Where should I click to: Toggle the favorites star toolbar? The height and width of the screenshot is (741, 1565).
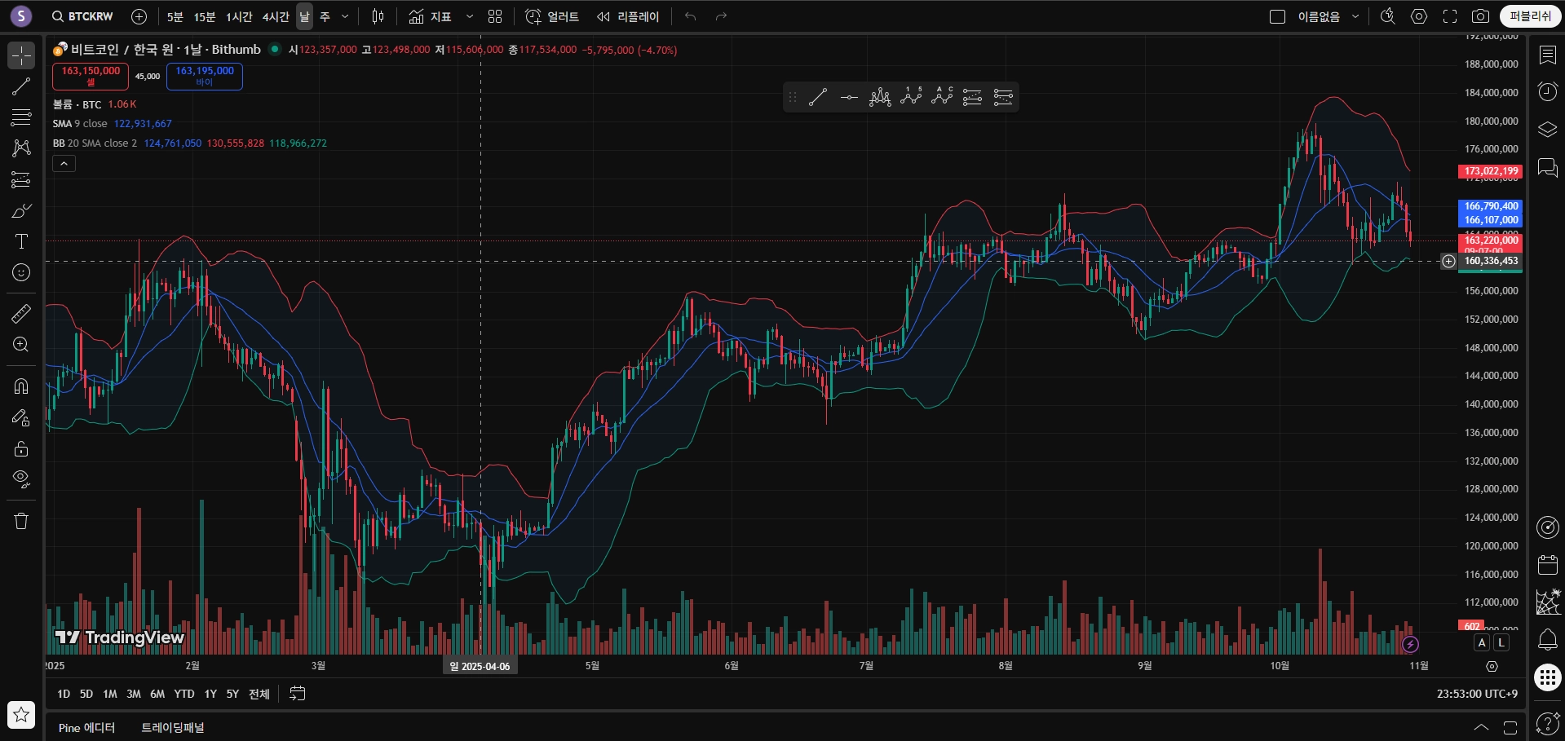pyautogui.click(x=21, y=715)
